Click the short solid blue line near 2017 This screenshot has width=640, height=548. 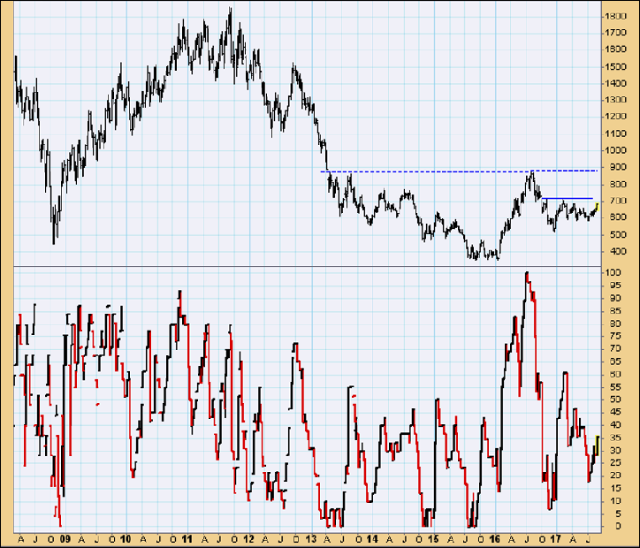568,198
